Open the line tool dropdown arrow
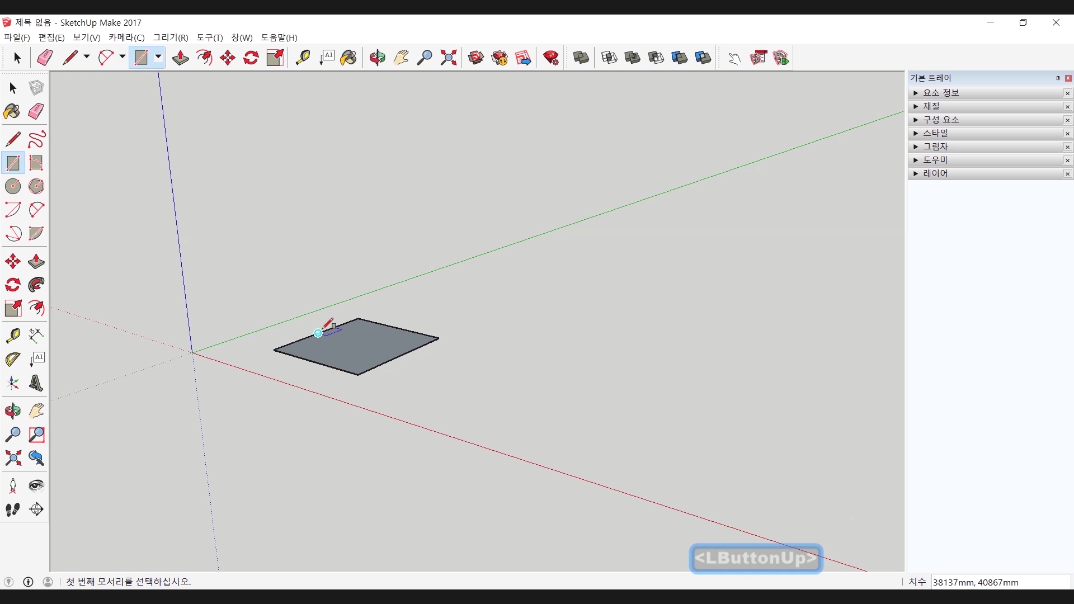The image size is (1074, 604). coord(87,57)
